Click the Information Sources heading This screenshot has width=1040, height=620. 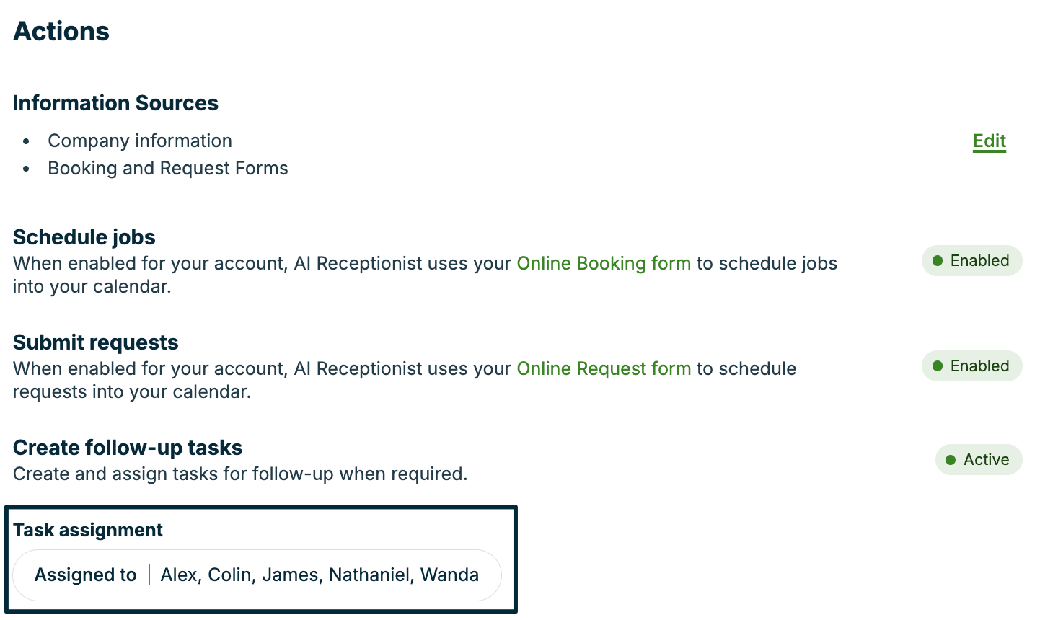pyautogui.click(x=115, y=103)
